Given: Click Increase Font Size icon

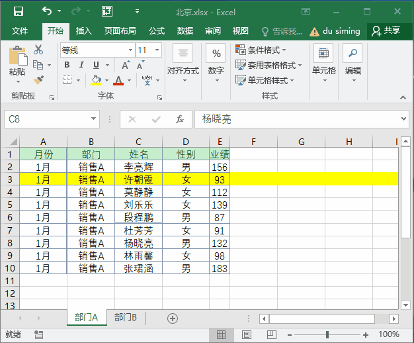Looking at the screenshot, I should [125, 65].
